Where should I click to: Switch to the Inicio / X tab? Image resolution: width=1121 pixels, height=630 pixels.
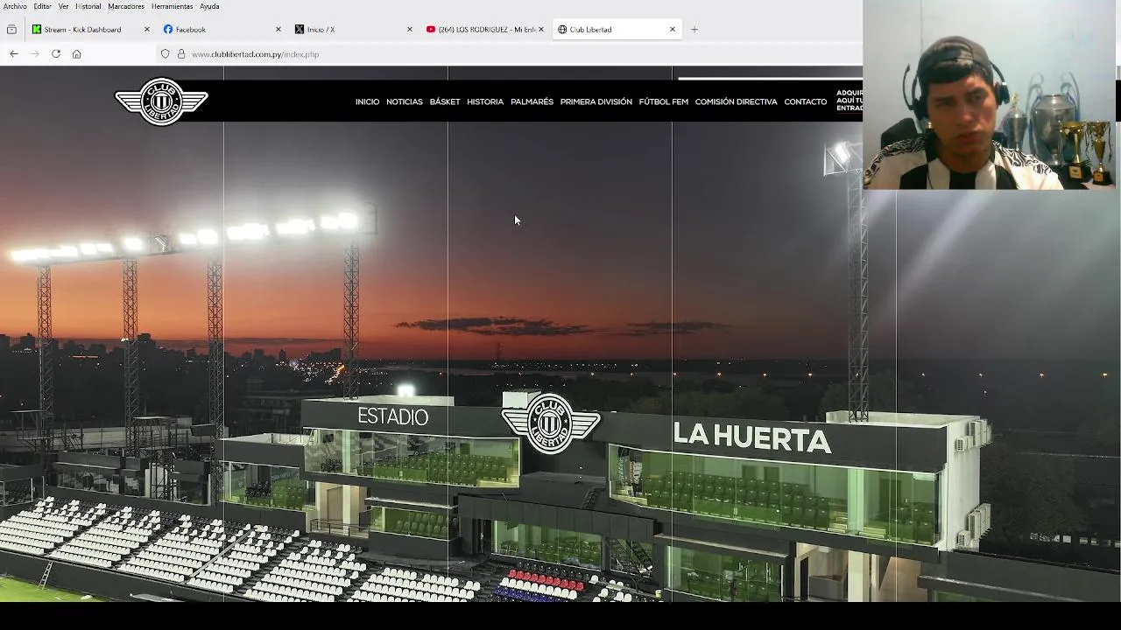tap(354, 30)
